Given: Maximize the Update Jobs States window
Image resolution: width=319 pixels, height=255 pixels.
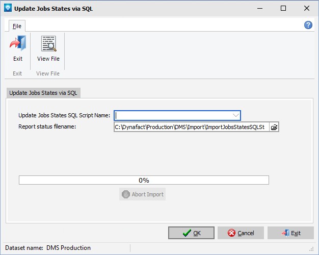Looking at the screenshot, I should [283, 8].
